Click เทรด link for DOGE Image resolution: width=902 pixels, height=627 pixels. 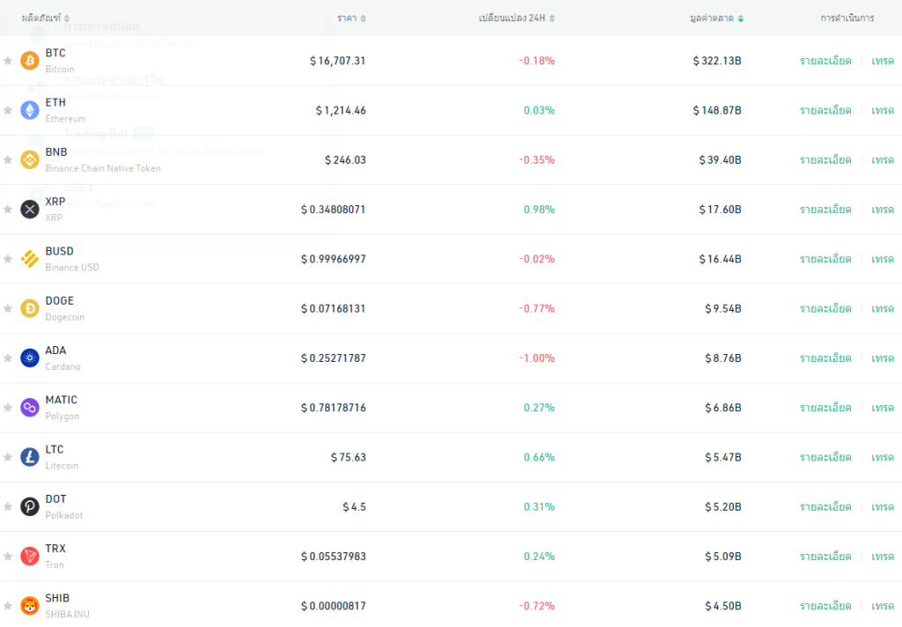tap(883, 308)
